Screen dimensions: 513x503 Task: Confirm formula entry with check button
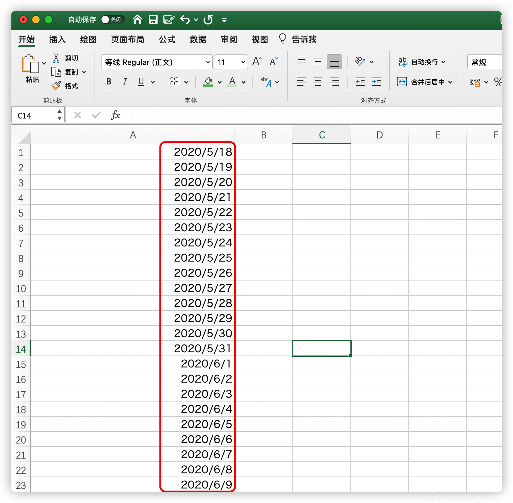[x=96, y=115]
